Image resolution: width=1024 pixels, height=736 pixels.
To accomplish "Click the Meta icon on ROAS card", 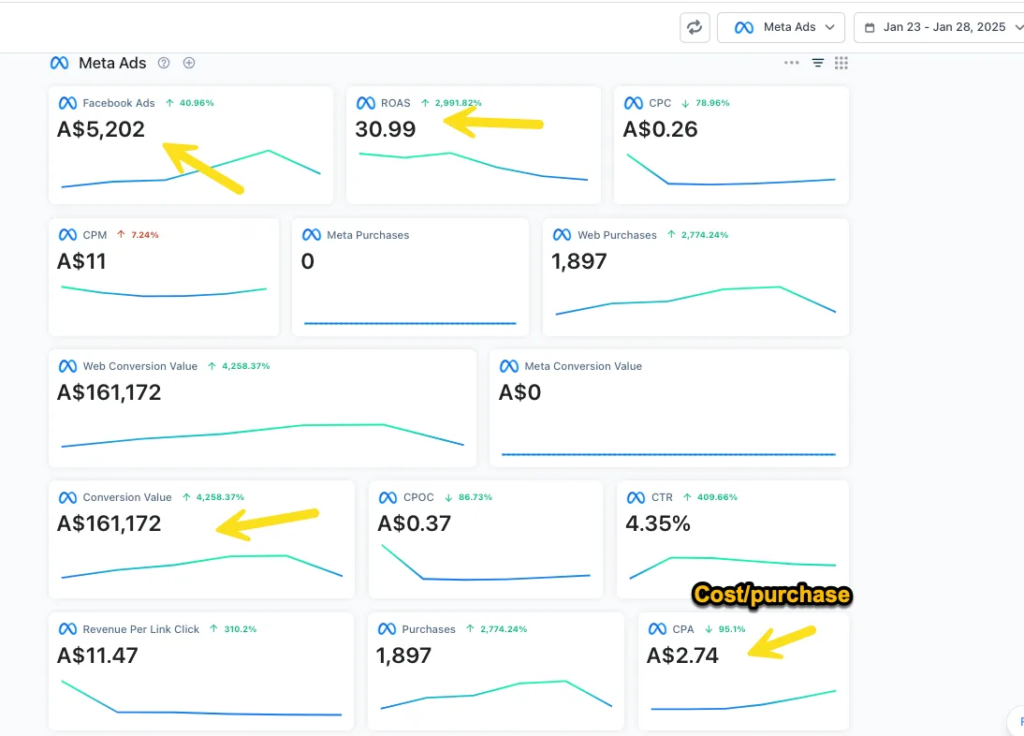I will 366,103.
